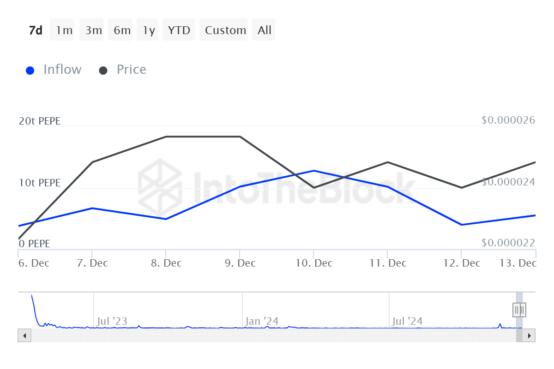Select the 7d time range

(36, 30)
